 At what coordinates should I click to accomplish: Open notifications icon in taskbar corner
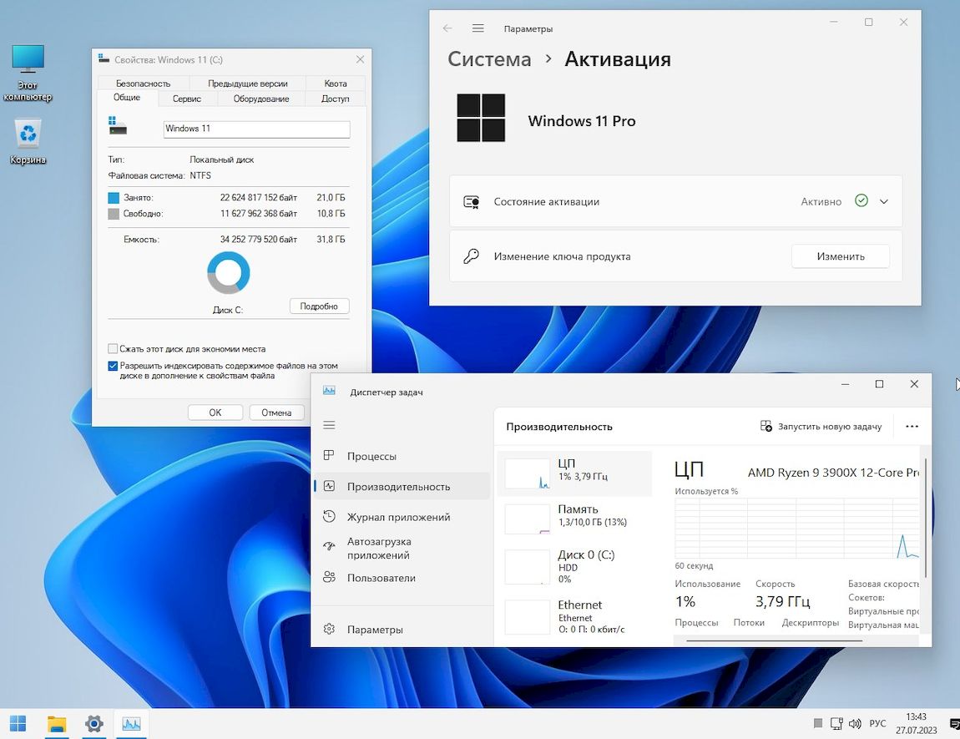pyautogui.click(x=954, y=724)
